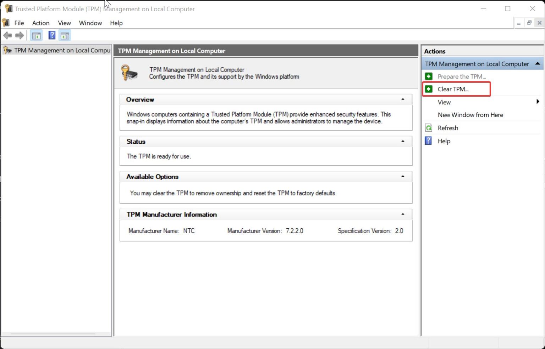Click the Refresh icon in the Actions pane
Viewport: 545px width, 349px height.
428,127
